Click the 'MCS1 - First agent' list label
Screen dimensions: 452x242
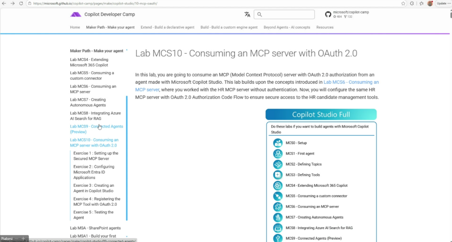(300, 154)
